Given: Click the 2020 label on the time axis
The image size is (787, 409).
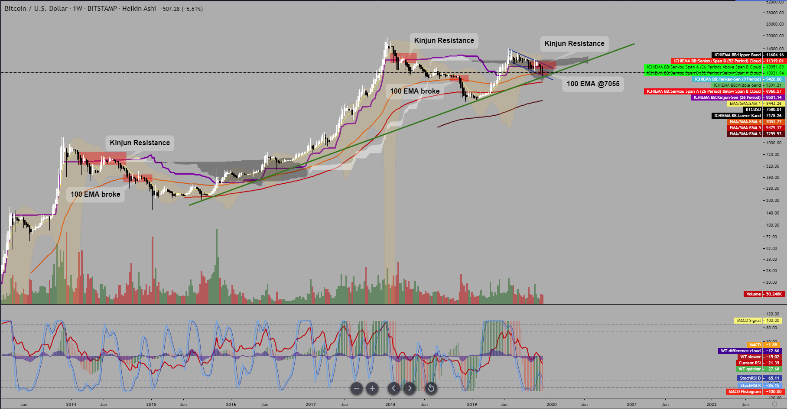Looking at the screenshot, I should pos(552,405).
